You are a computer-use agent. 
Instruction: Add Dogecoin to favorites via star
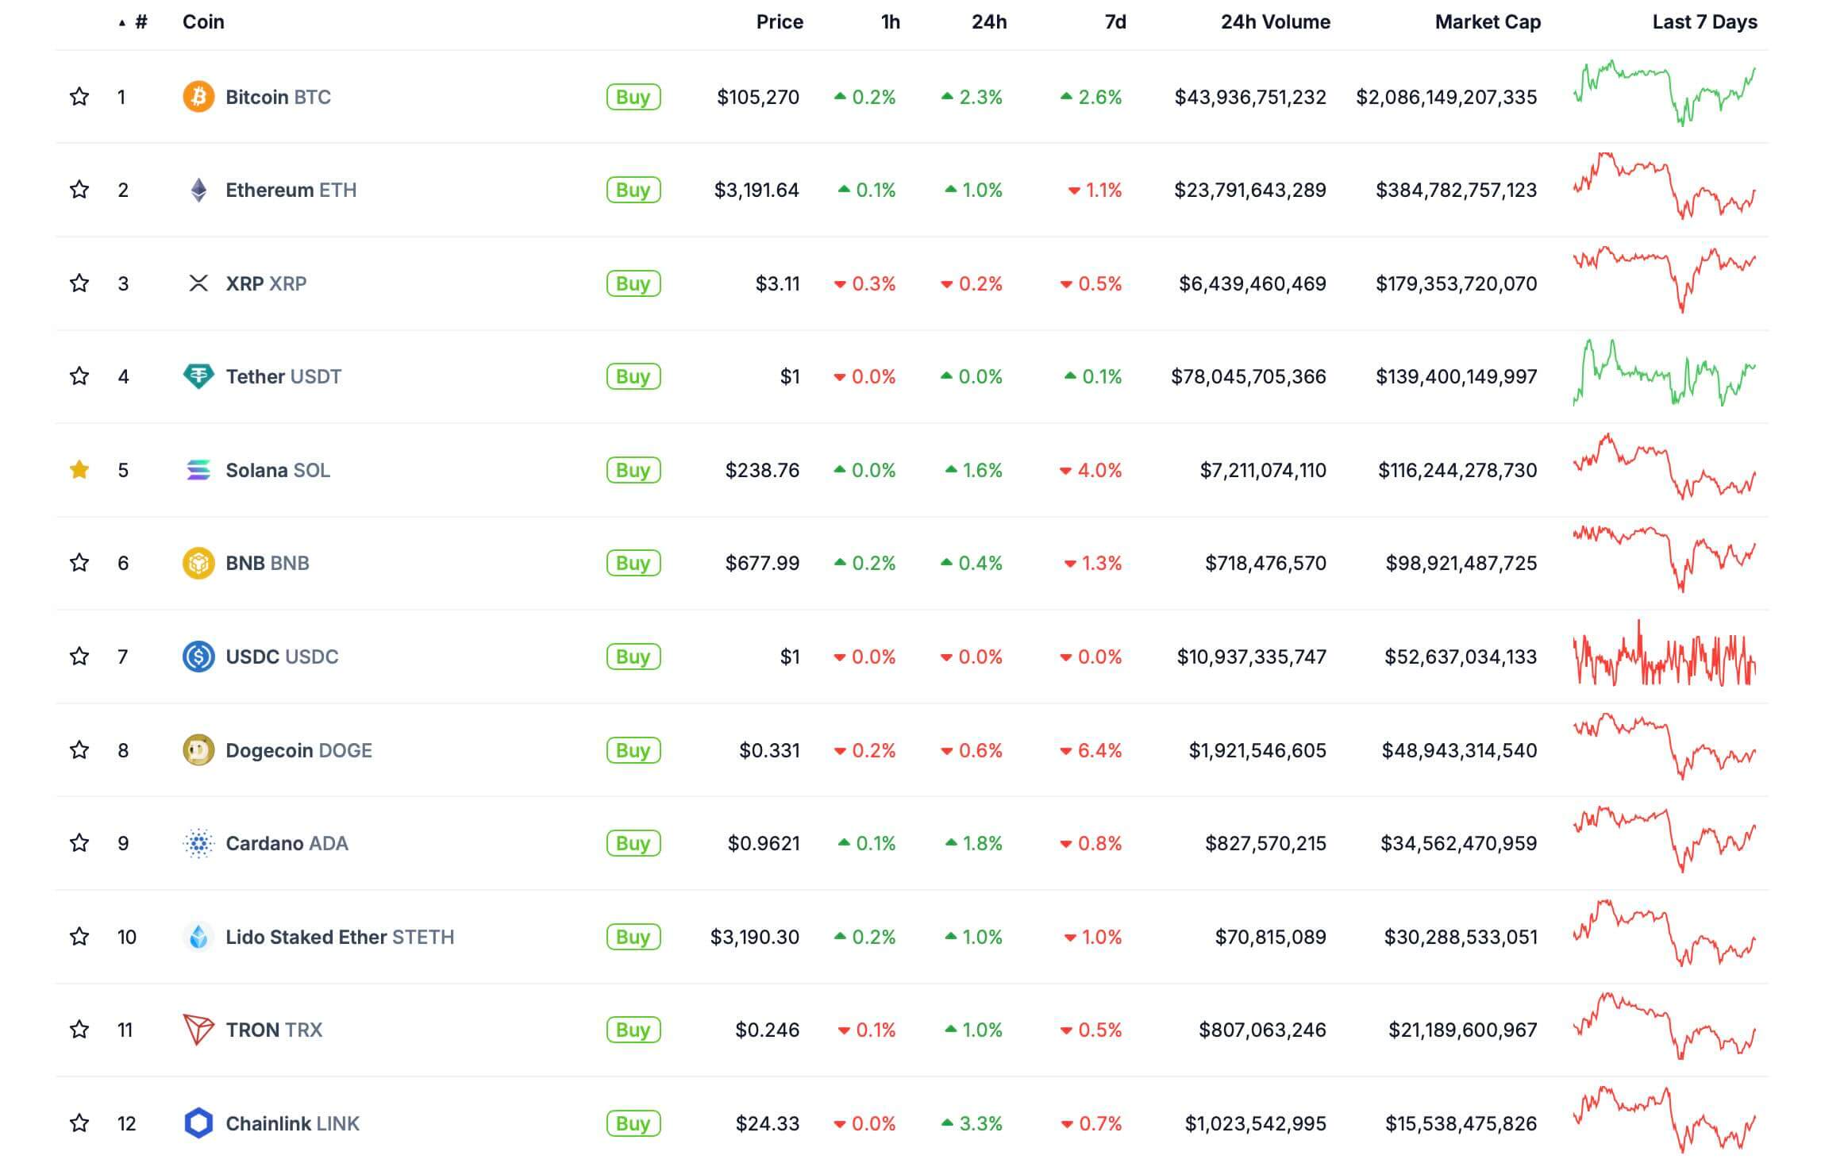coord(79,750)
